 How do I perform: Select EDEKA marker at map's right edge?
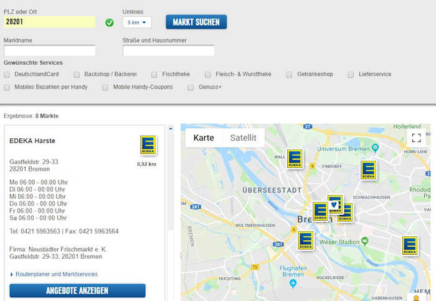410,246
